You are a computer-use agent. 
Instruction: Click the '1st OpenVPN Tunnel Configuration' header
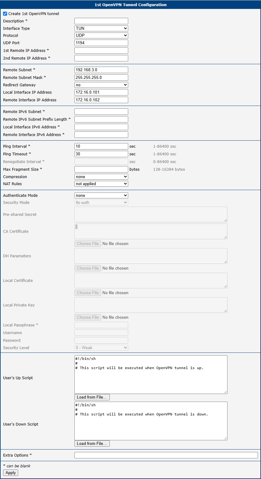(x=131, y=5)
